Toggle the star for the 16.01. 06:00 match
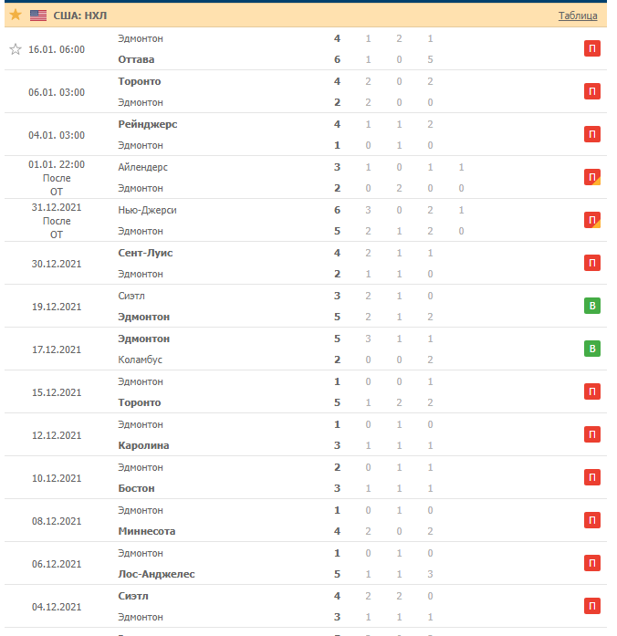This screenshot has width=617, height=636. coord(16,49)
